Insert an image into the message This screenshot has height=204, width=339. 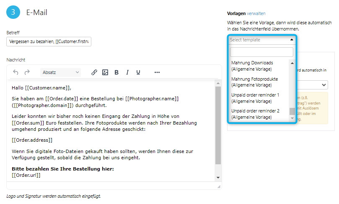pos(105,72)
